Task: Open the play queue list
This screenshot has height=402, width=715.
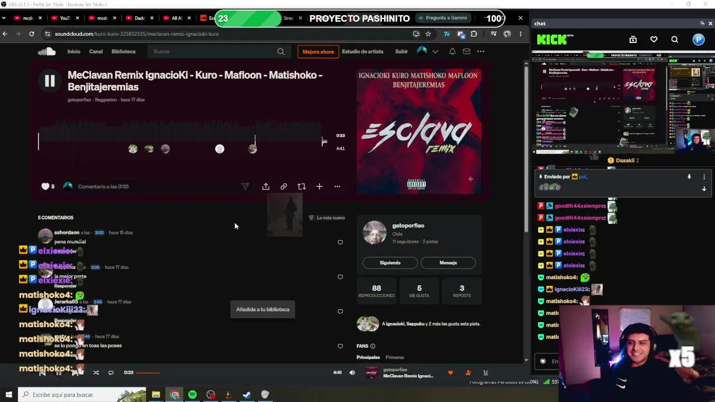Action: pos(485,373)
